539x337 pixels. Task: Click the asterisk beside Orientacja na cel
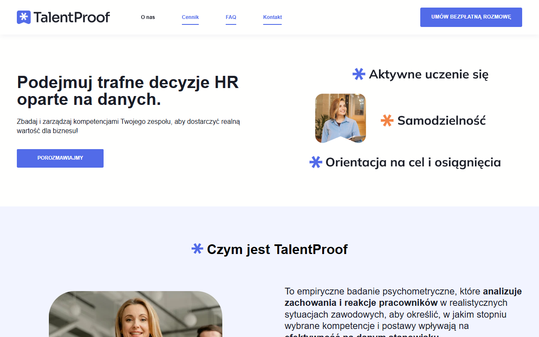pyautogui.click(x=316, y=162)
